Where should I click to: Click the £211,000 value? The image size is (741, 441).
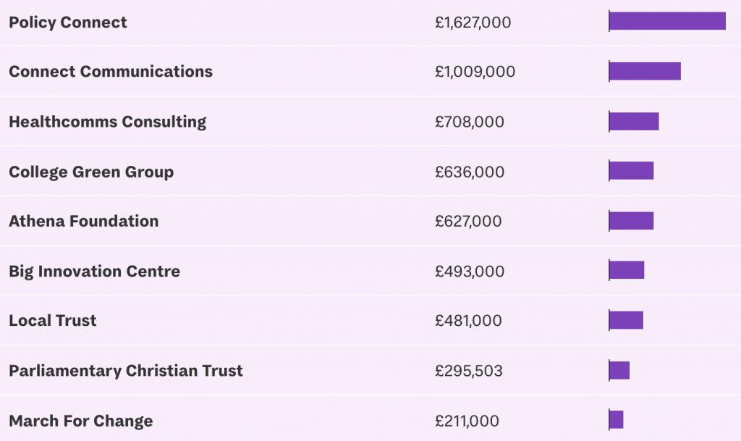(467, 421)
